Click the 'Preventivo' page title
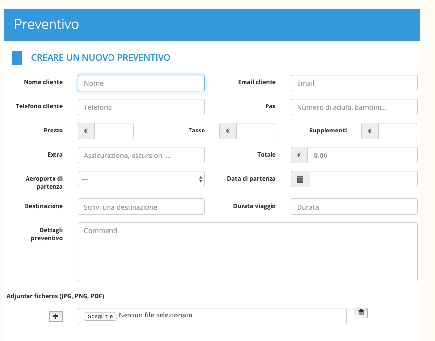Viewport: 435px width, 341px height. point(46,24)
